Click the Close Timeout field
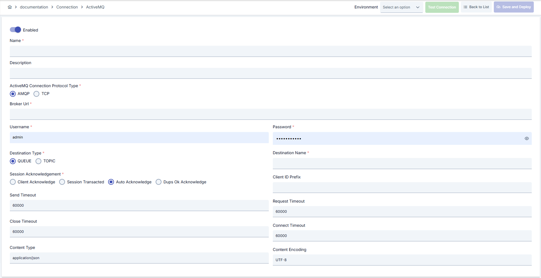541x278 pixels. (x=139, y=232)
